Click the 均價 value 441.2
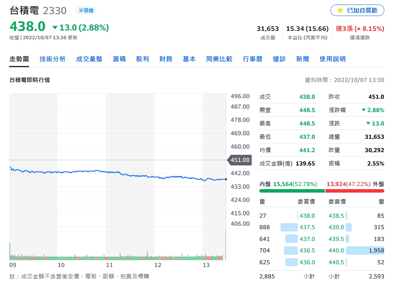 (x=307, y=150)
